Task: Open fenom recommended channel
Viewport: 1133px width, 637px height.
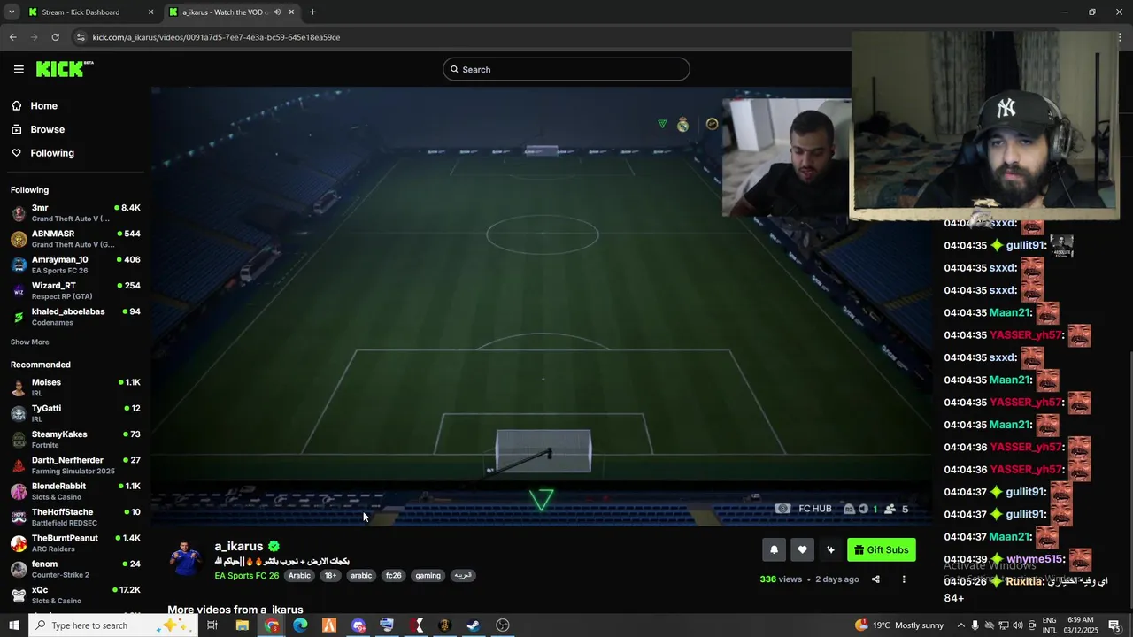Action: (x=75, y=569)
